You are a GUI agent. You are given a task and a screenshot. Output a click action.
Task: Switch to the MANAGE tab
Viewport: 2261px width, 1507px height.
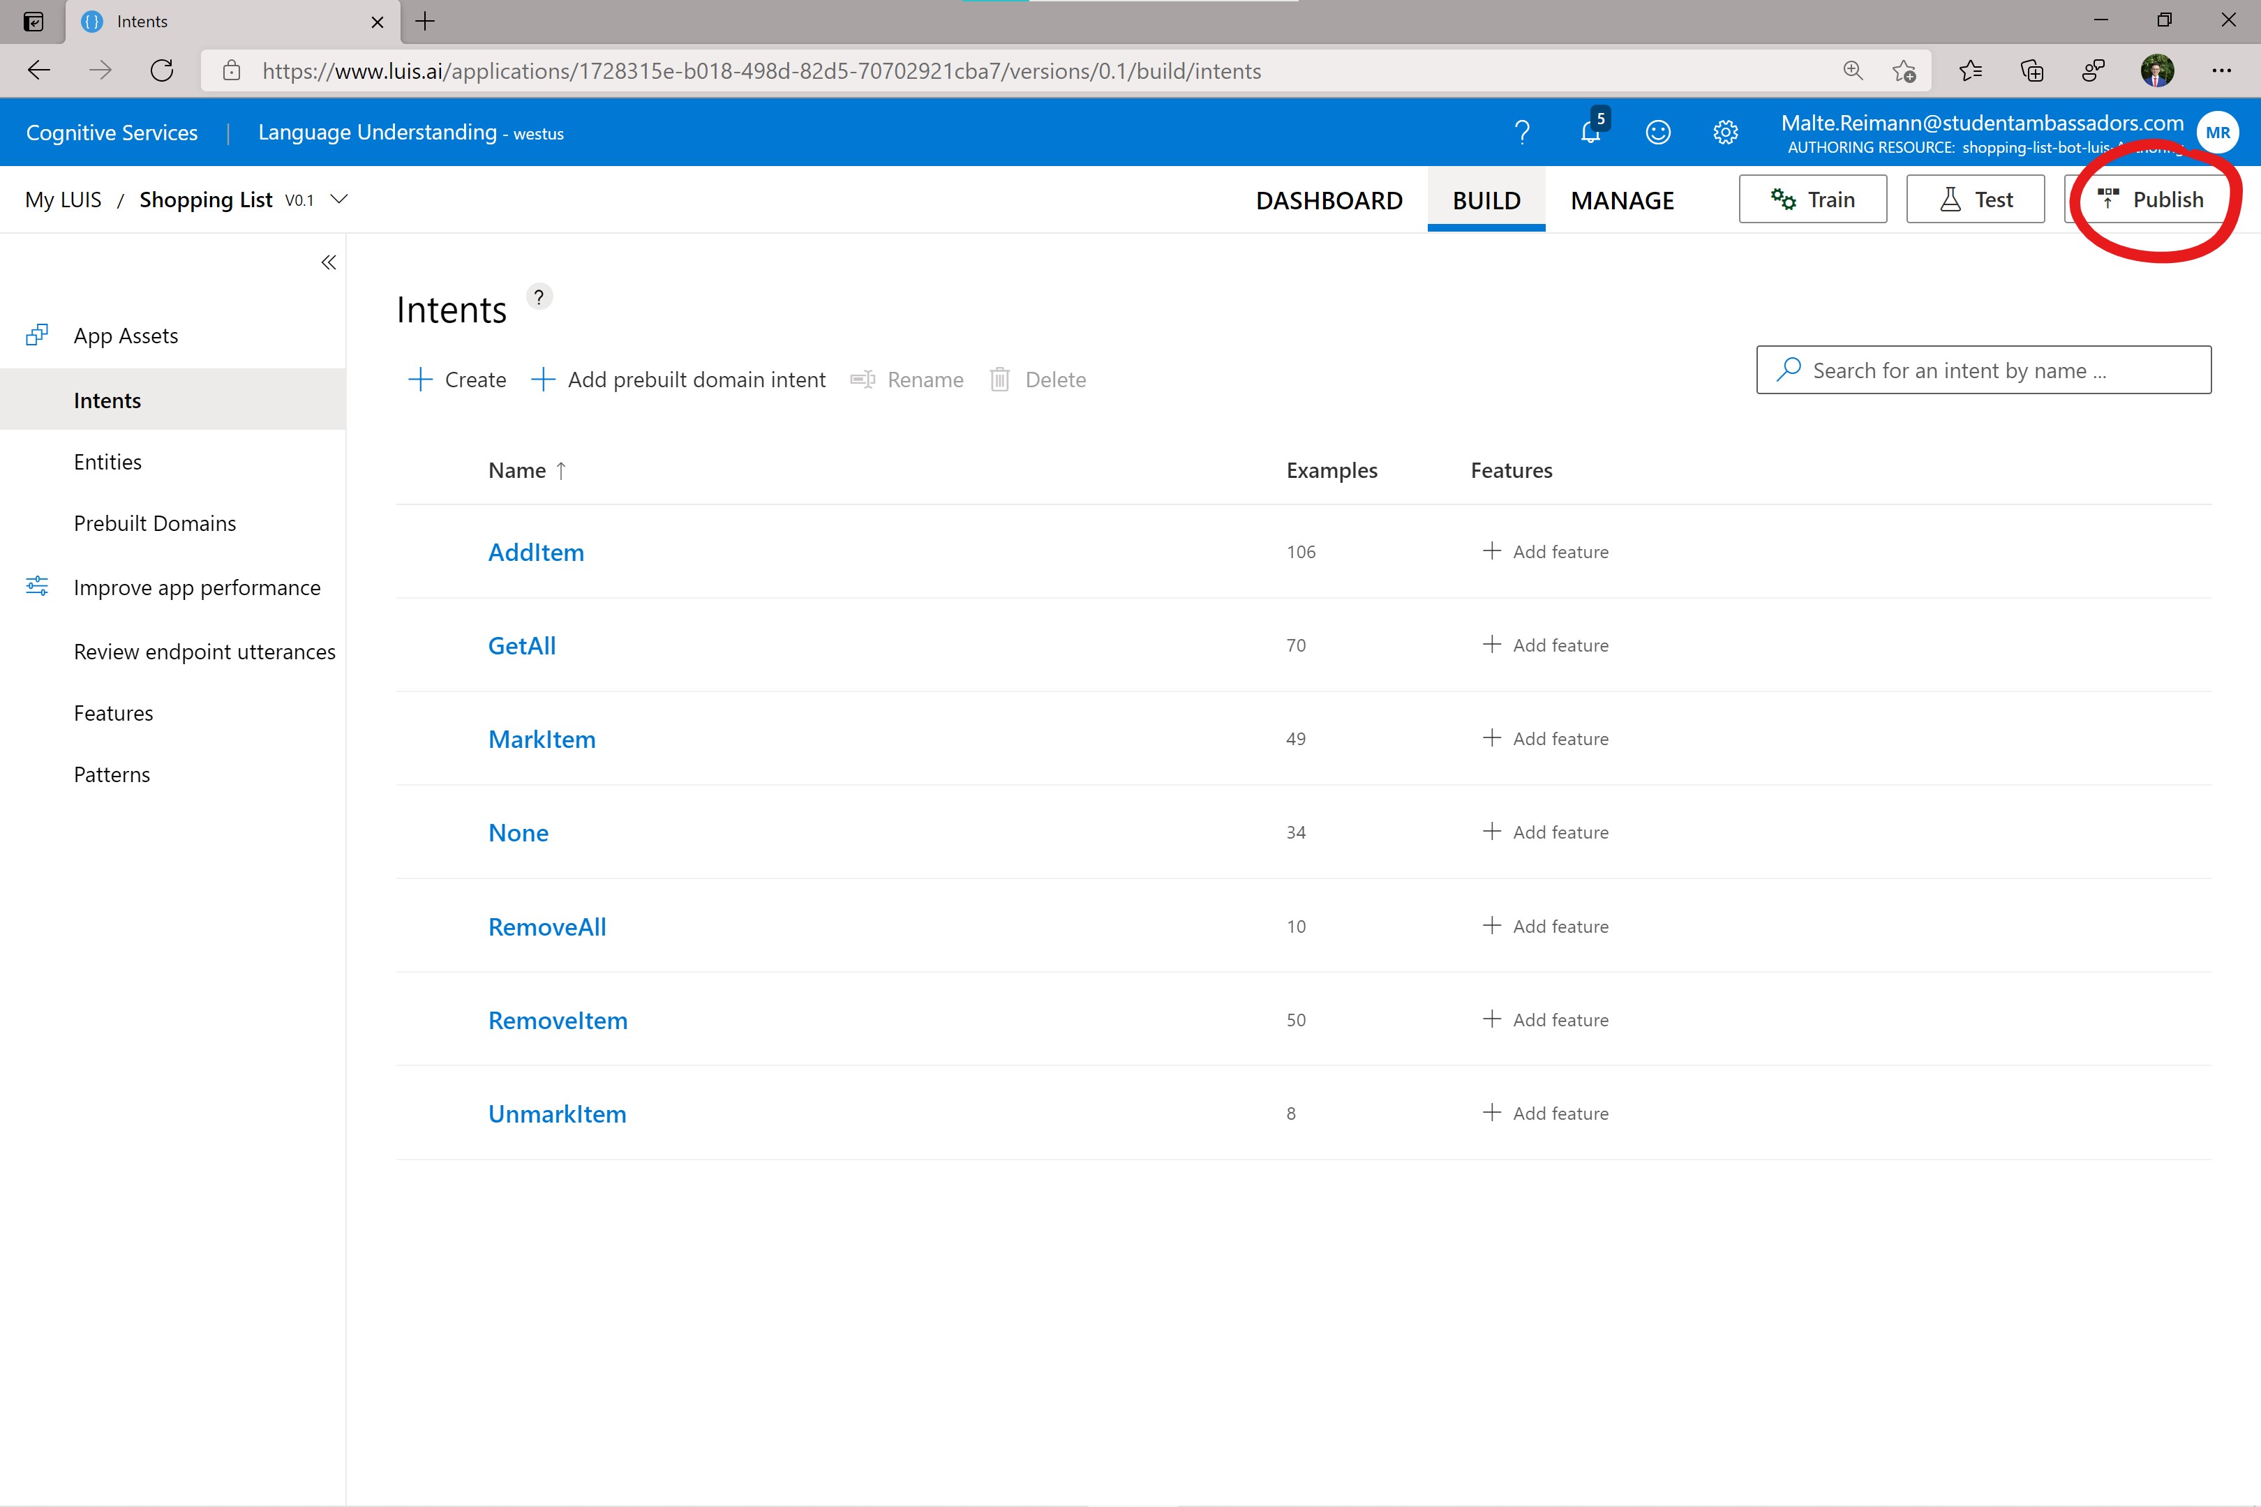click(1622, 200)
